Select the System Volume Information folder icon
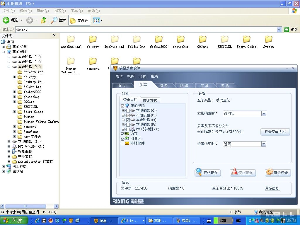 tap(71, 61)
